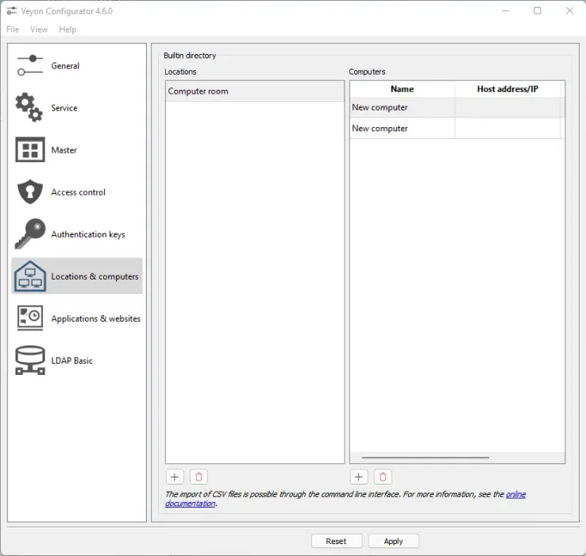Open the General settings page
This screenshot has height=556, width=586.
point(65,66)
